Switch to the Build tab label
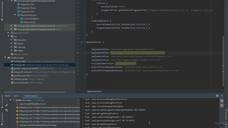This screenshot has height=128, width=228. pos(7,96)
